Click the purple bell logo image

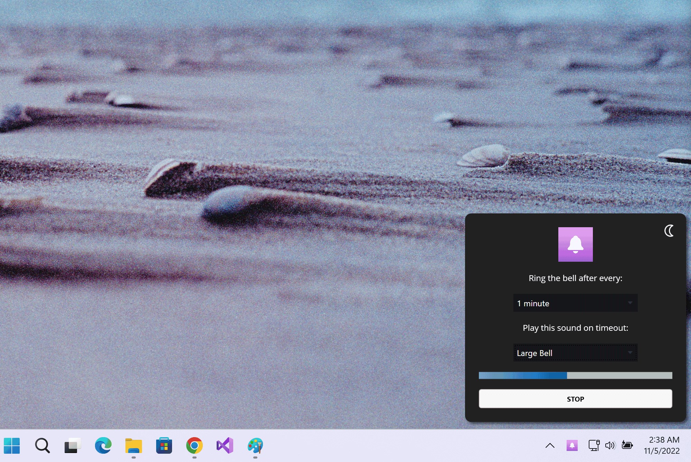[x=575, y=244]
